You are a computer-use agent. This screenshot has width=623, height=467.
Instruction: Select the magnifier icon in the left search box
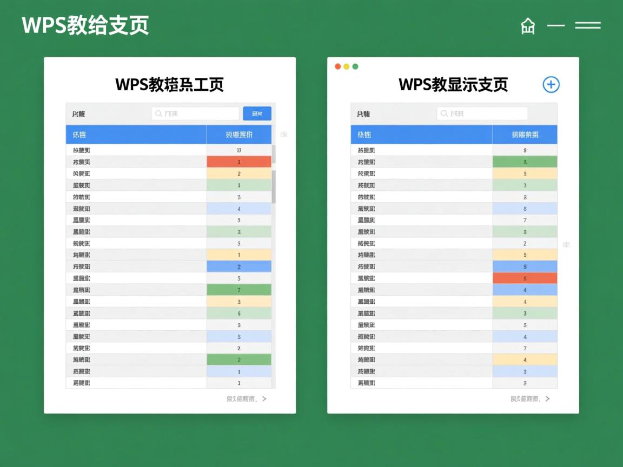157,114
